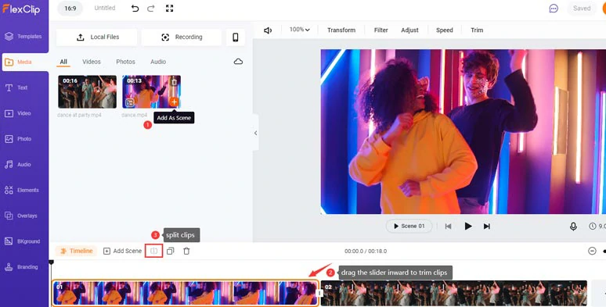
Task: Open the Elements sidebar section
Action: [x=24, y=190]
